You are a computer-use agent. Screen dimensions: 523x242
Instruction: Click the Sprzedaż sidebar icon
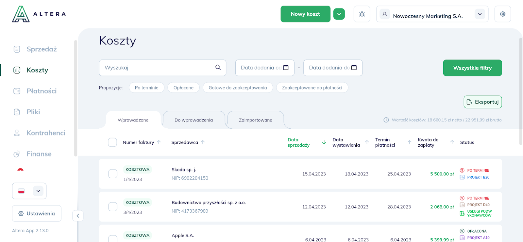[x=17, y=49]
